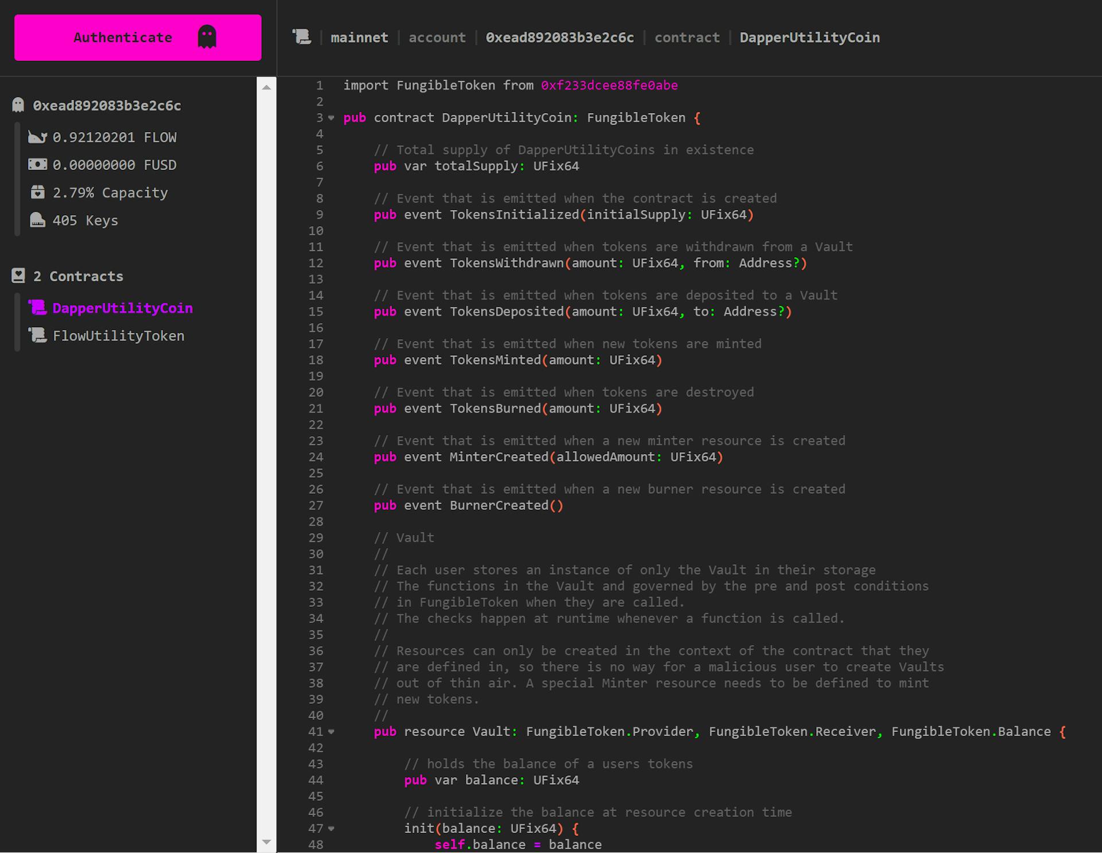Click the whale icon beside FLOW balance
This screenshot has width=1102, height=853.
pyautogui.click(x=37, y=137)
